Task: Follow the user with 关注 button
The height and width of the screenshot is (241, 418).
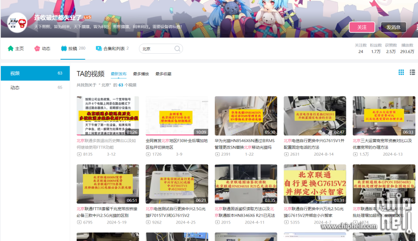Action: coord(362,27)
